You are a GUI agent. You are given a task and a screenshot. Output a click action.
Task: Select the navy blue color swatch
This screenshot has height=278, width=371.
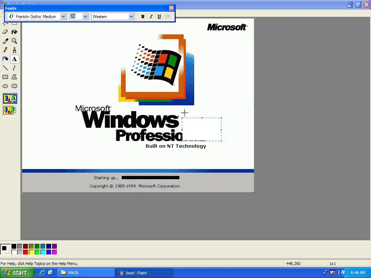(x=49, y=247)
